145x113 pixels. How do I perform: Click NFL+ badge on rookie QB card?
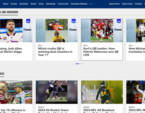point(73,21)
